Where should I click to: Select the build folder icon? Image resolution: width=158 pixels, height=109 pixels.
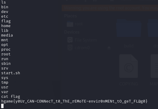129,28
